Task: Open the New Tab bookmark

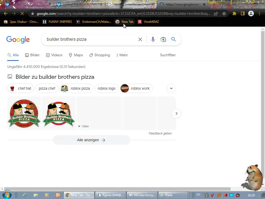Action: 124,22
